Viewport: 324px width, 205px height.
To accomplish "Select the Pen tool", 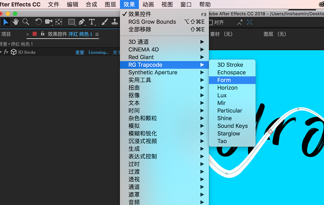I will [82, 22].
